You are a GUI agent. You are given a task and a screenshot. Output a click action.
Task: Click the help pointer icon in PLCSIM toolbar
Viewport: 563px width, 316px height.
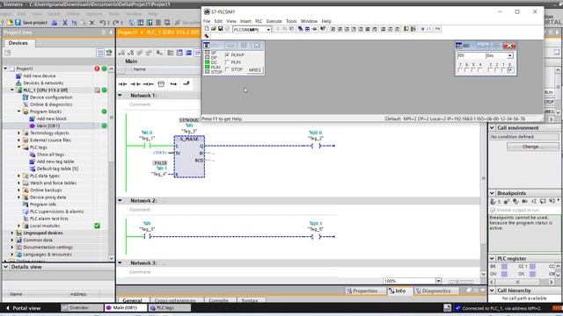point(323,29)
